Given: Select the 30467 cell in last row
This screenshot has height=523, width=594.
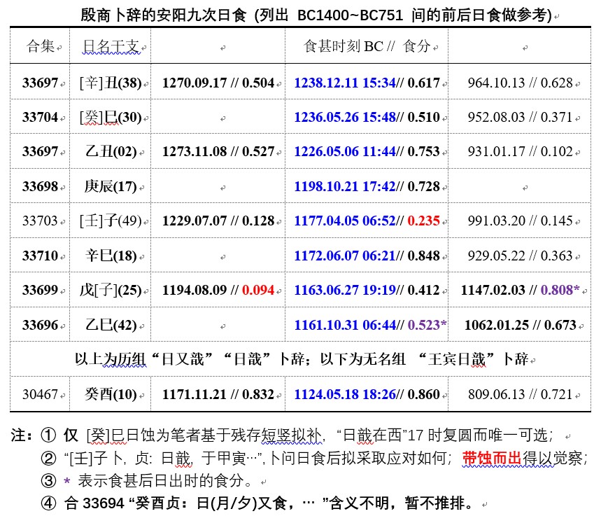Looking at the screenshot, I should pyautogui.click(x=40, y=394).
